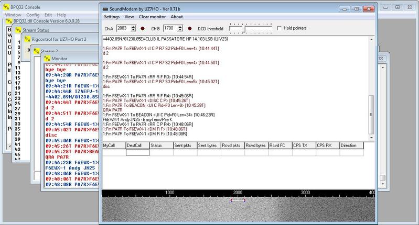Click the Rigcontrol for UZ7HO Port 2 title bar
This screenshot has height=225, width=419.
(61, 39)
